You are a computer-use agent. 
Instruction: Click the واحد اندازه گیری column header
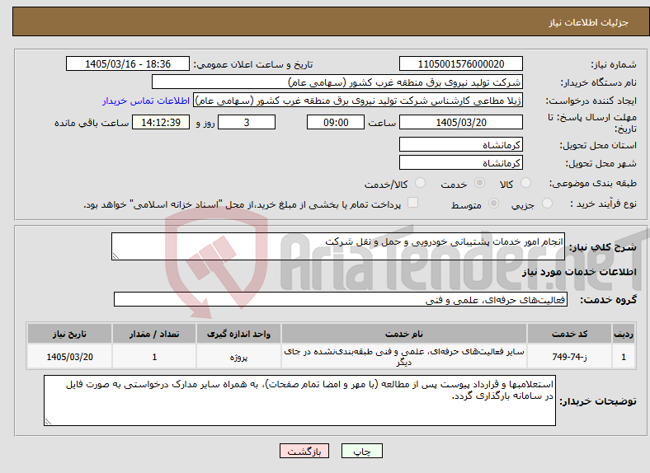tap(238, 334)
